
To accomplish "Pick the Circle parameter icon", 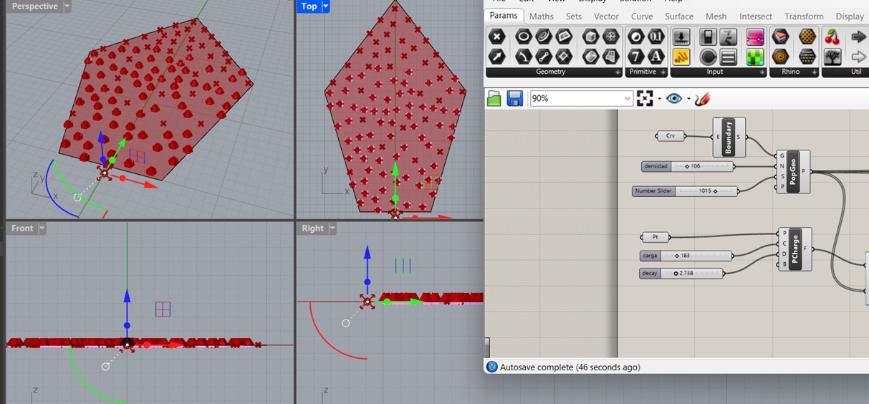I will point(523,37).
